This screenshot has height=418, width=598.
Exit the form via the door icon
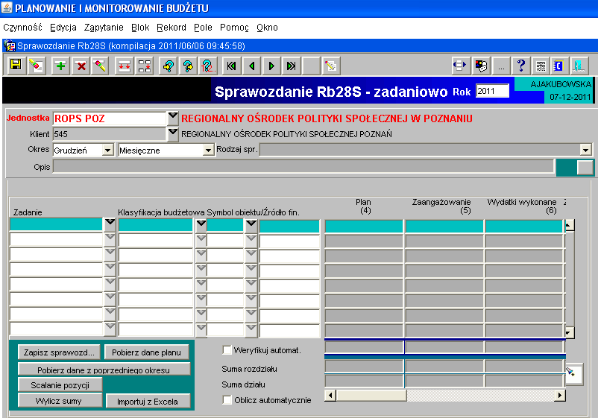click(x=579, y=66)
